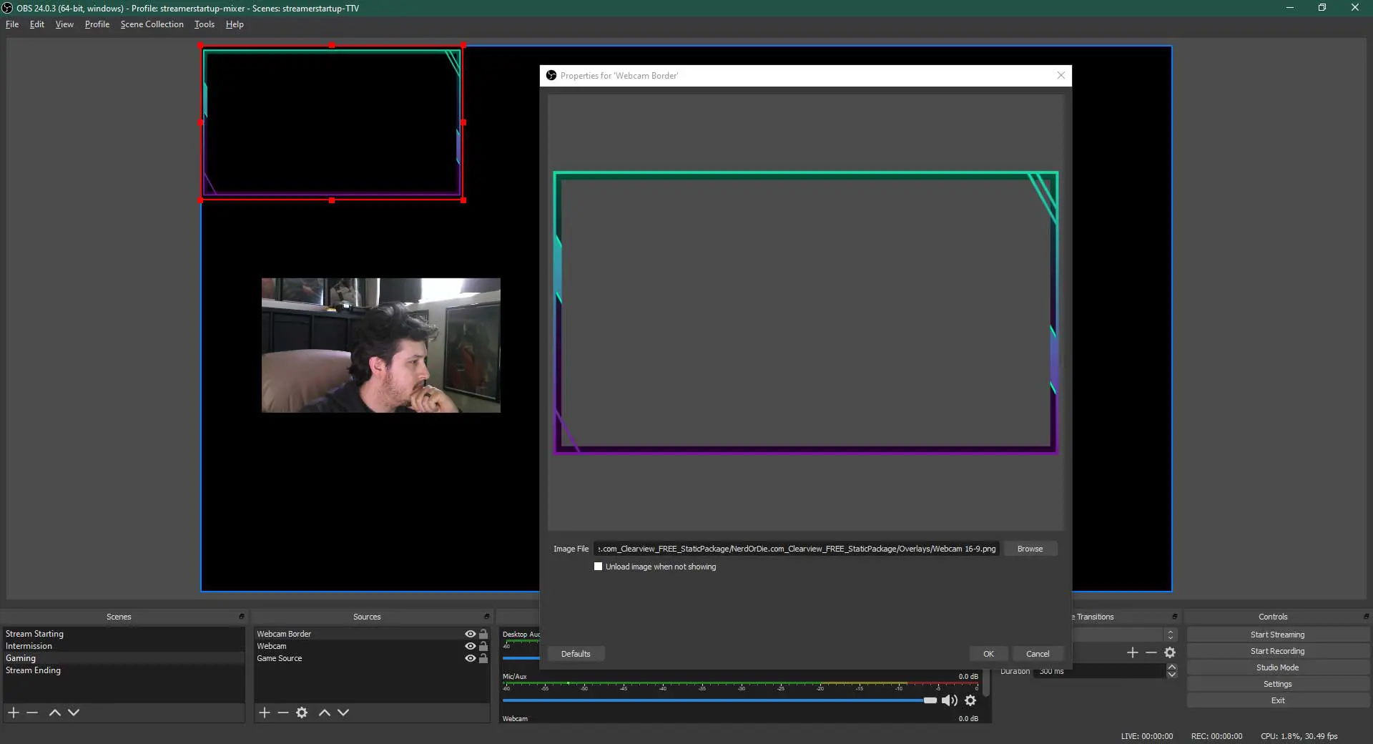Remove the selected source using minus icon
Image resolution: width=1373 pixels, height=744 pixels.
point(283,713)
